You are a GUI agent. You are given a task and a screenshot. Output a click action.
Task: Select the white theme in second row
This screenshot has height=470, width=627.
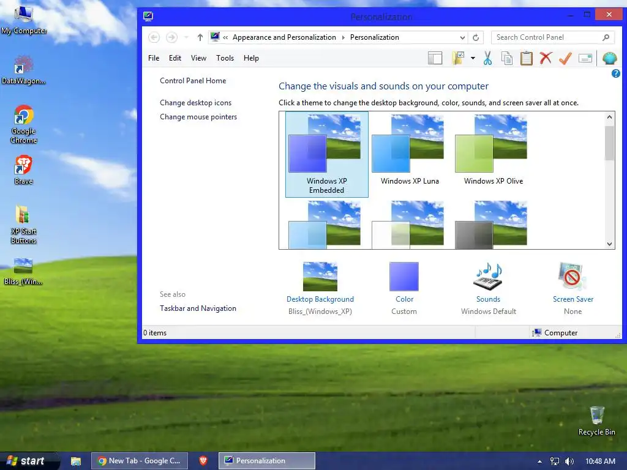pyautogui.click(x=408, y=225)
